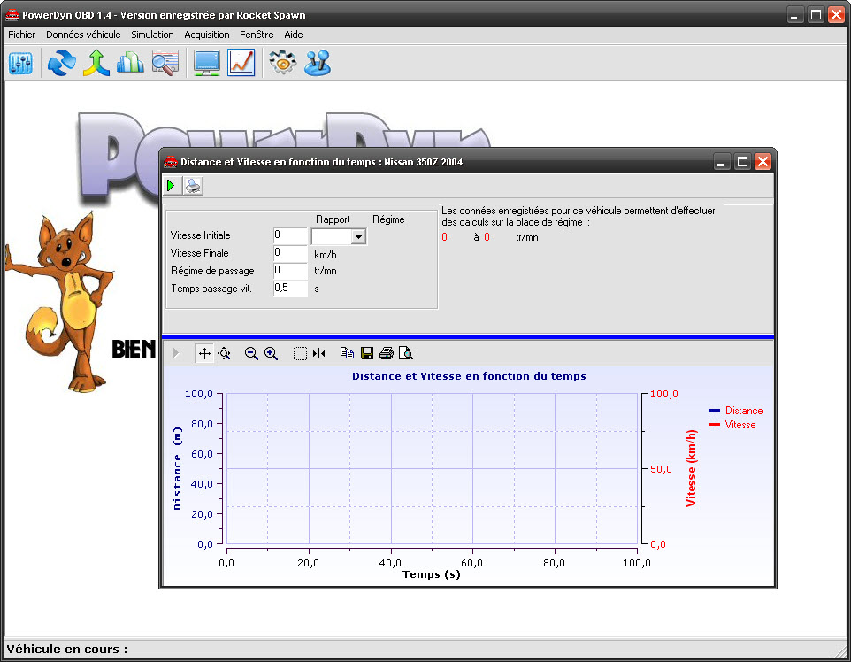Zoom in on the chart
The width and height of the screenshot is (851, 662).
pyautogui.click(x=272, y=353)
